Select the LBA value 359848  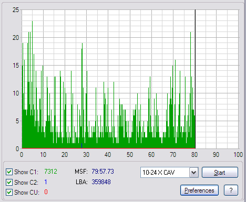coord(101,182)
